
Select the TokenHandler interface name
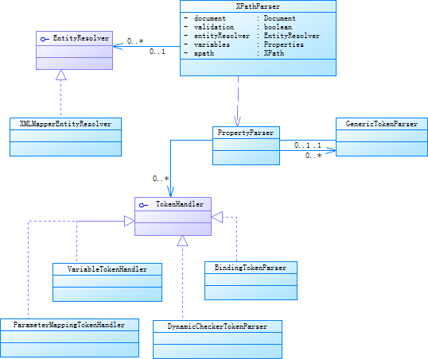tap(179, 204)
